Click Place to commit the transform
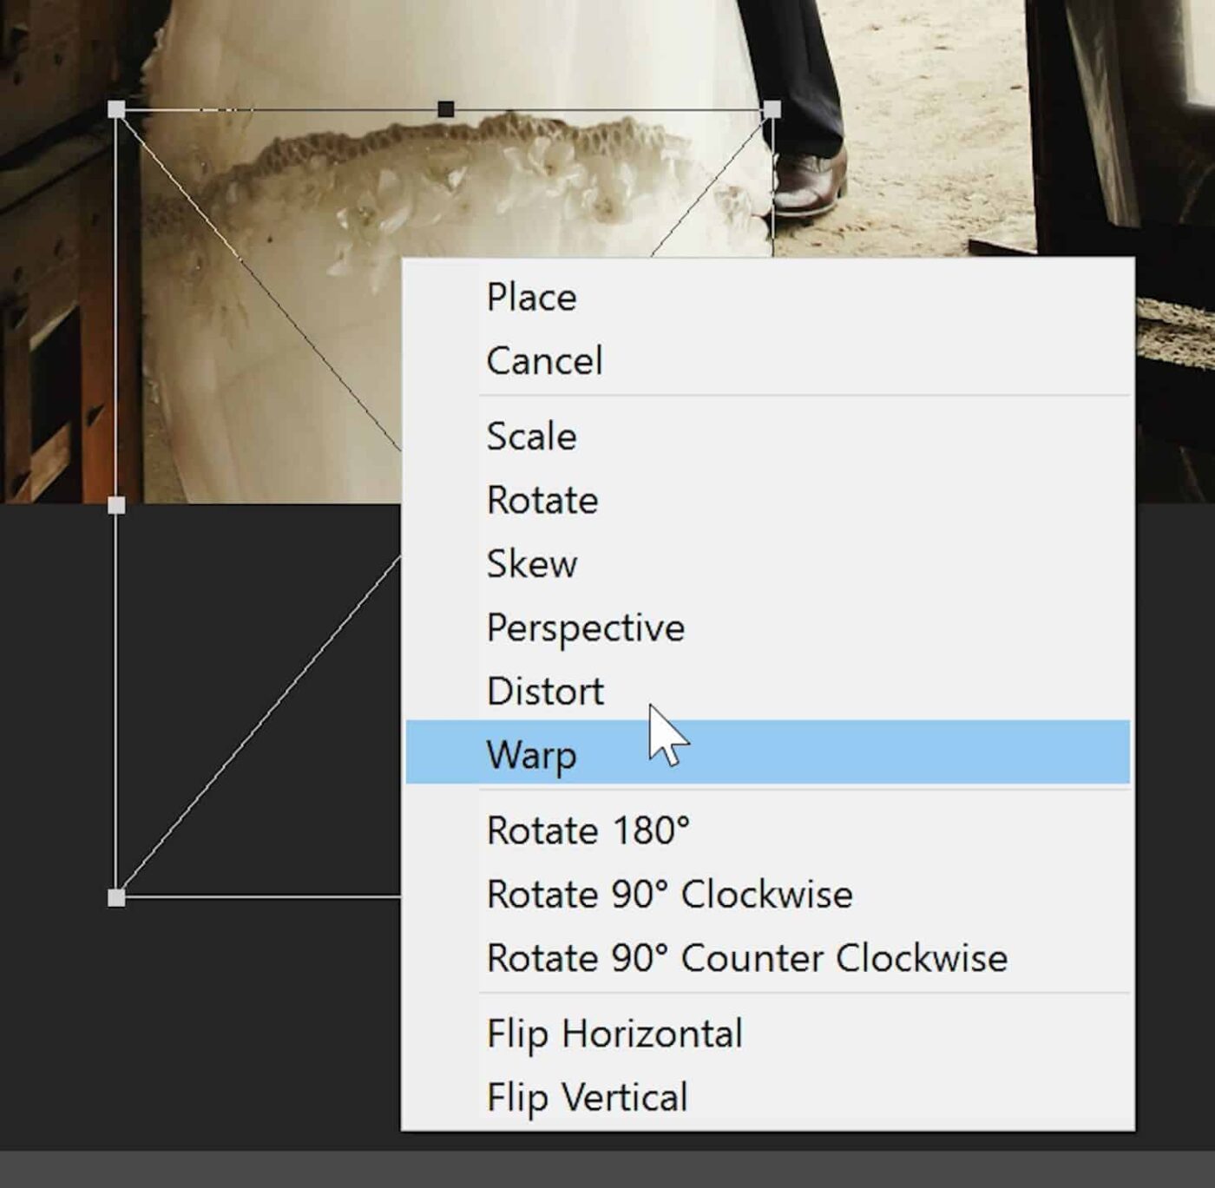The width and height of the screenshot is (1215, 1188). pyautogui.click(x=532, y=297)
